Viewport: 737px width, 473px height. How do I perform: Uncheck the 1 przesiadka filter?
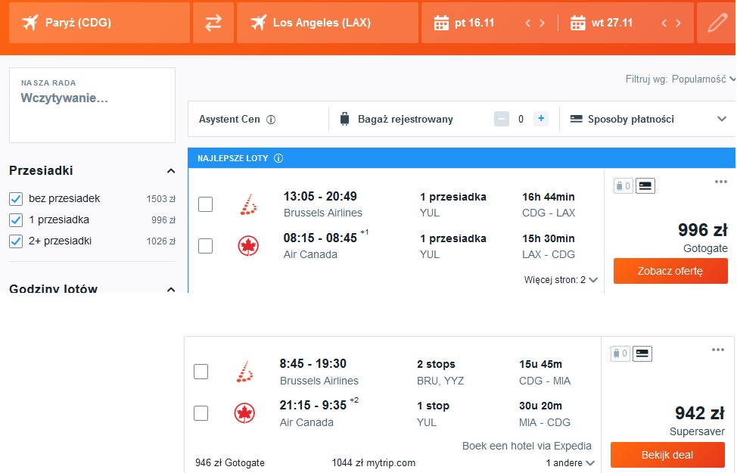16,220
